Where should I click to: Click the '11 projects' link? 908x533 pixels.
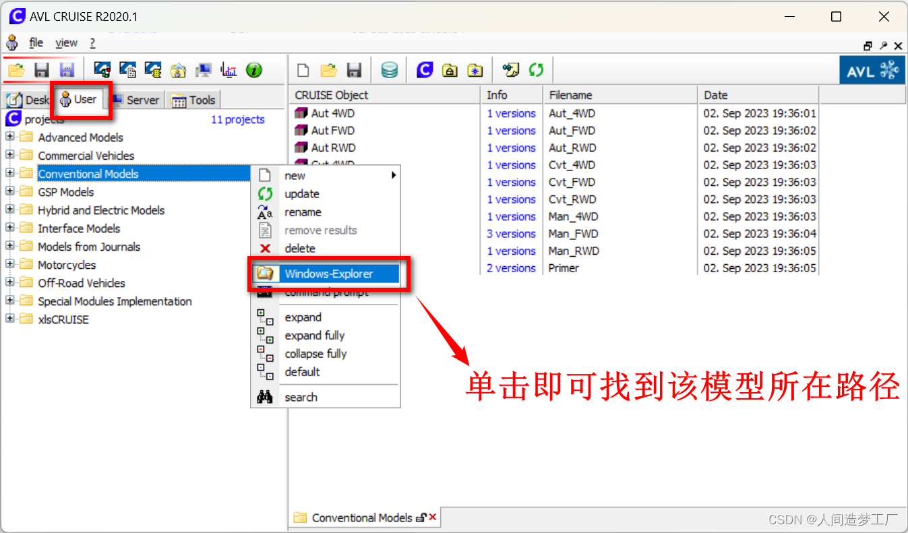238,119
